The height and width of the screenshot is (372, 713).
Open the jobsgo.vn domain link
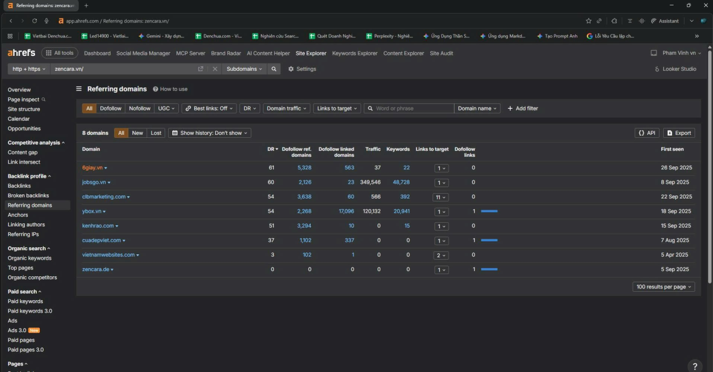94,182
